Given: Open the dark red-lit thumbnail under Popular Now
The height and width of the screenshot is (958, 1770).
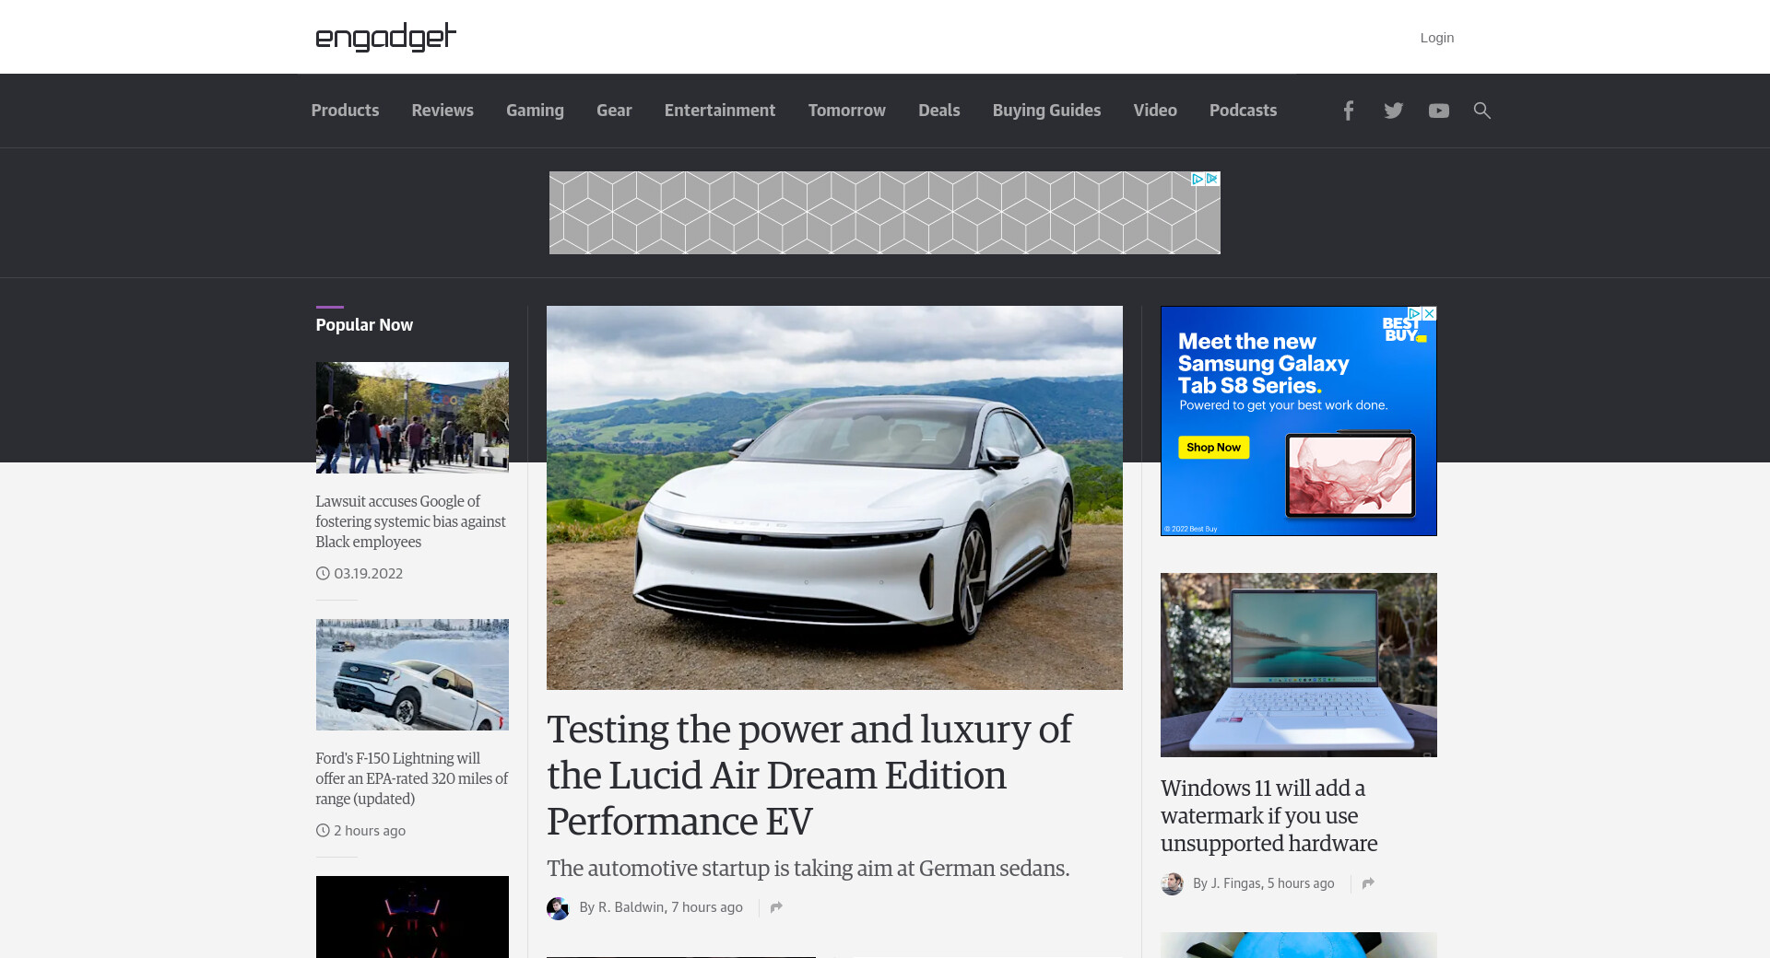Looking at the screenshot, I should pyautogui.click(x=412, y=917).
